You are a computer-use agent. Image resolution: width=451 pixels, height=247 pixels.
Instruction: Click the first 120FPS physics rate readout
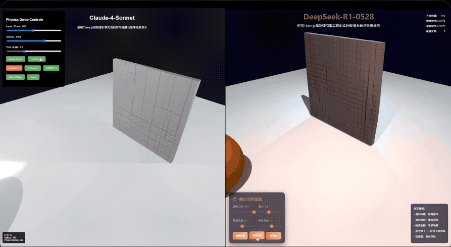coord(441,21)
